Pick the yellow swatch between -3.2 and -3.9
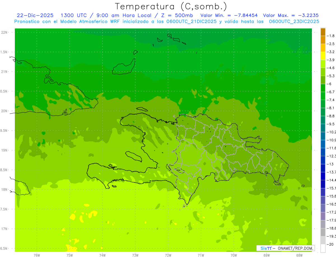This screenshot has width=336, height=259. (x=323, y=56)
